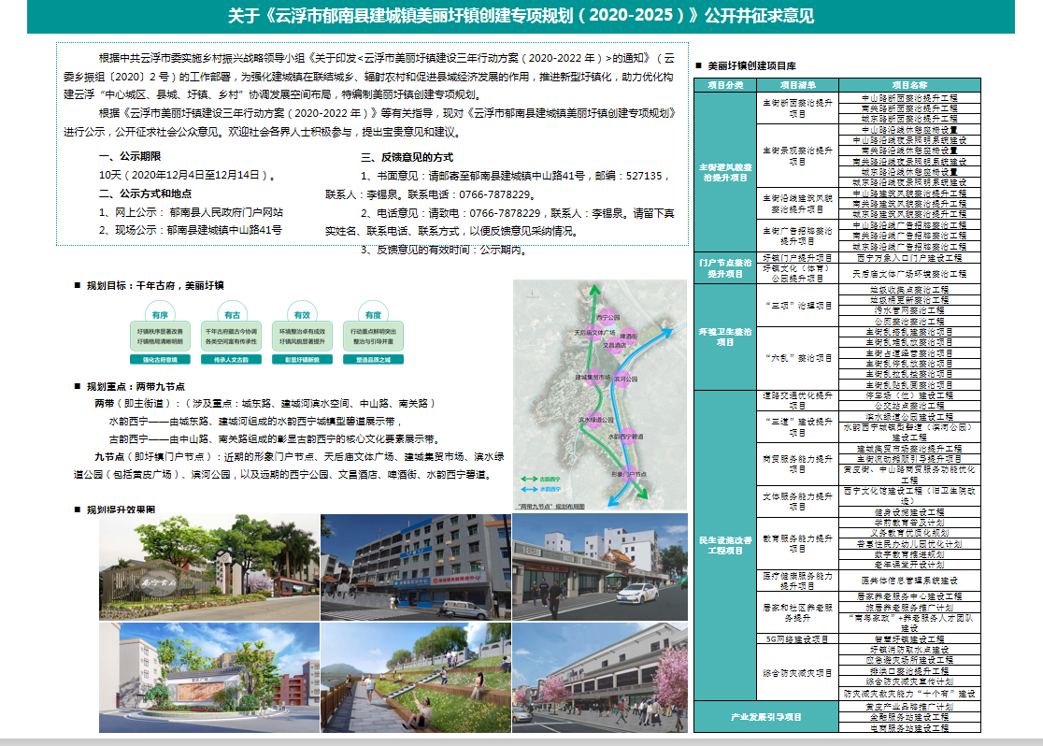Select the 强化古府意境 teal label
1043x746 pixels.
[160, 359]
